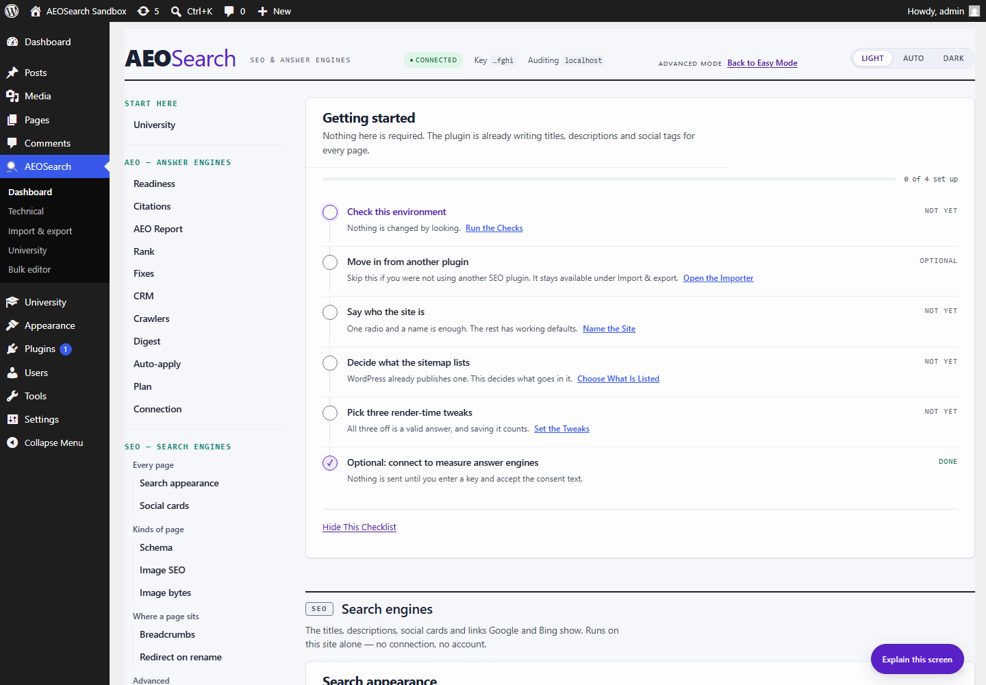
Task: Click the comments bubble icon in admin bar
Action: pos(229,11)
